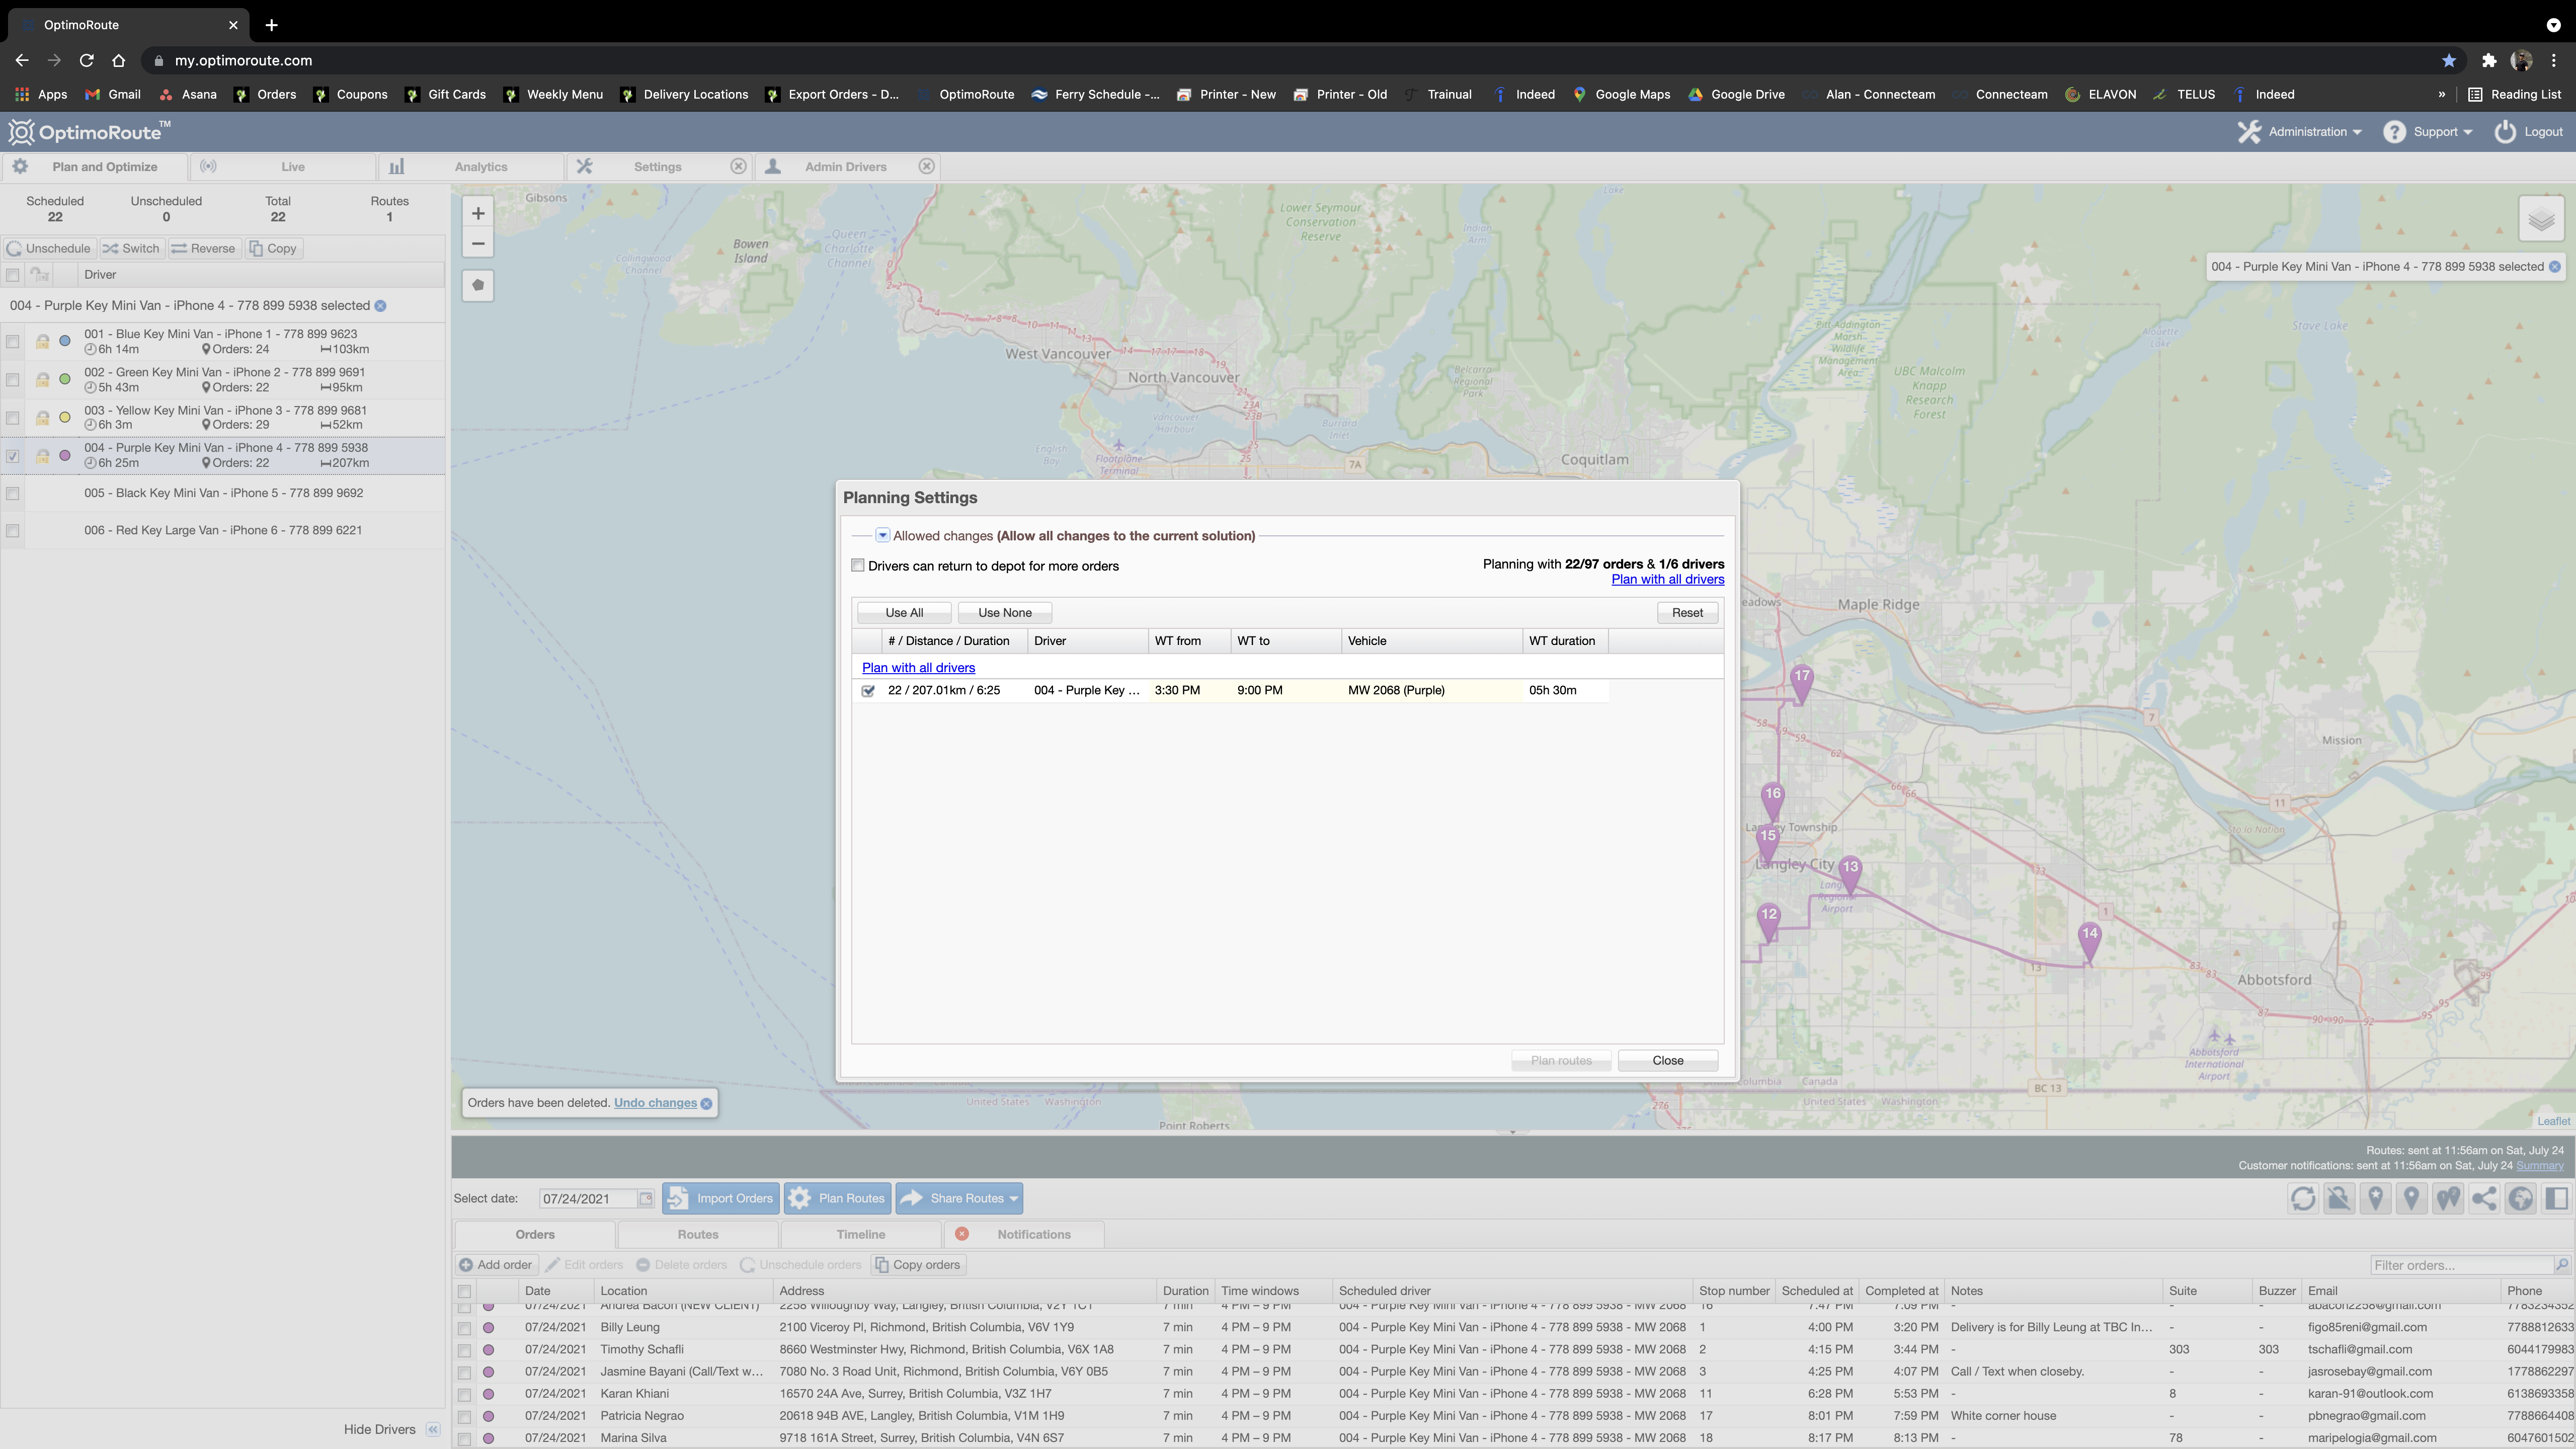Click the Filter orders input field
The image size is (2576, 1449).
2460,1265
